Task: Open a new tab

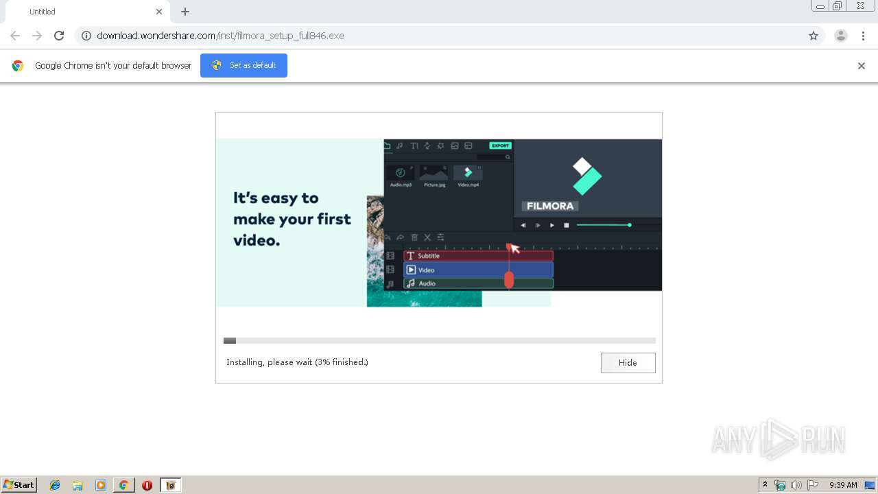Action: [185, 12]
